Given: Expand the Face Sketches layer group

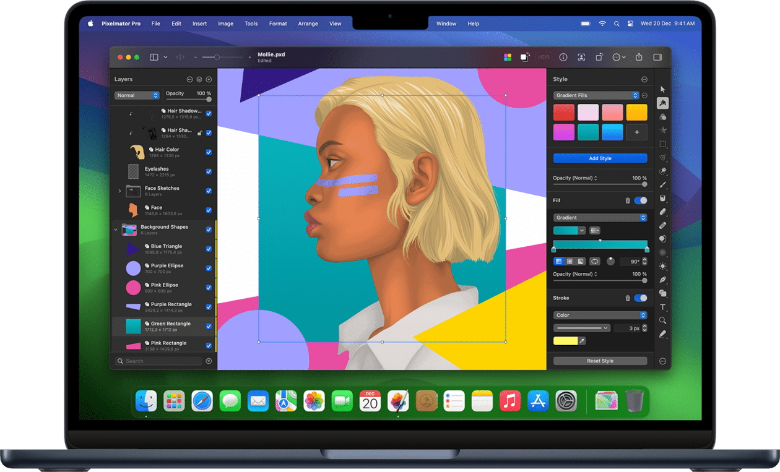Looking at the screenshot, I should [119, 191].
